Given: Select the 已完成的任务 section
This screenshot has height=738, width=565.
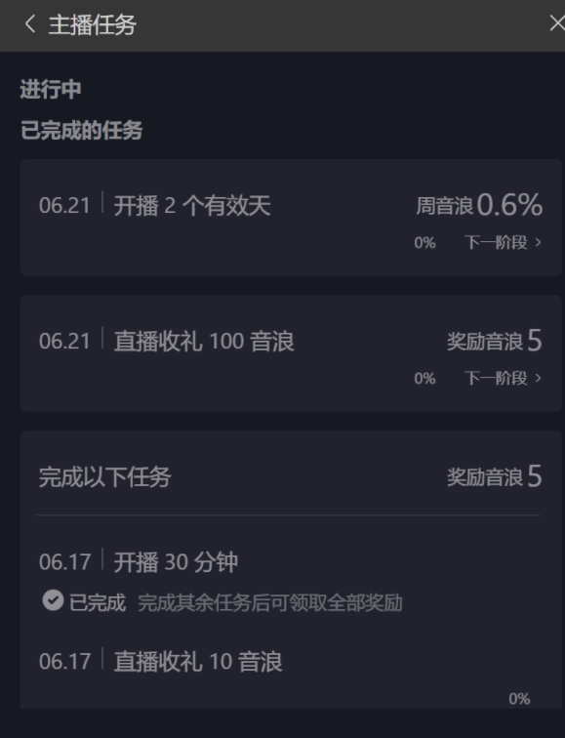Looking at the screenshot, I should tap(81, 131).
